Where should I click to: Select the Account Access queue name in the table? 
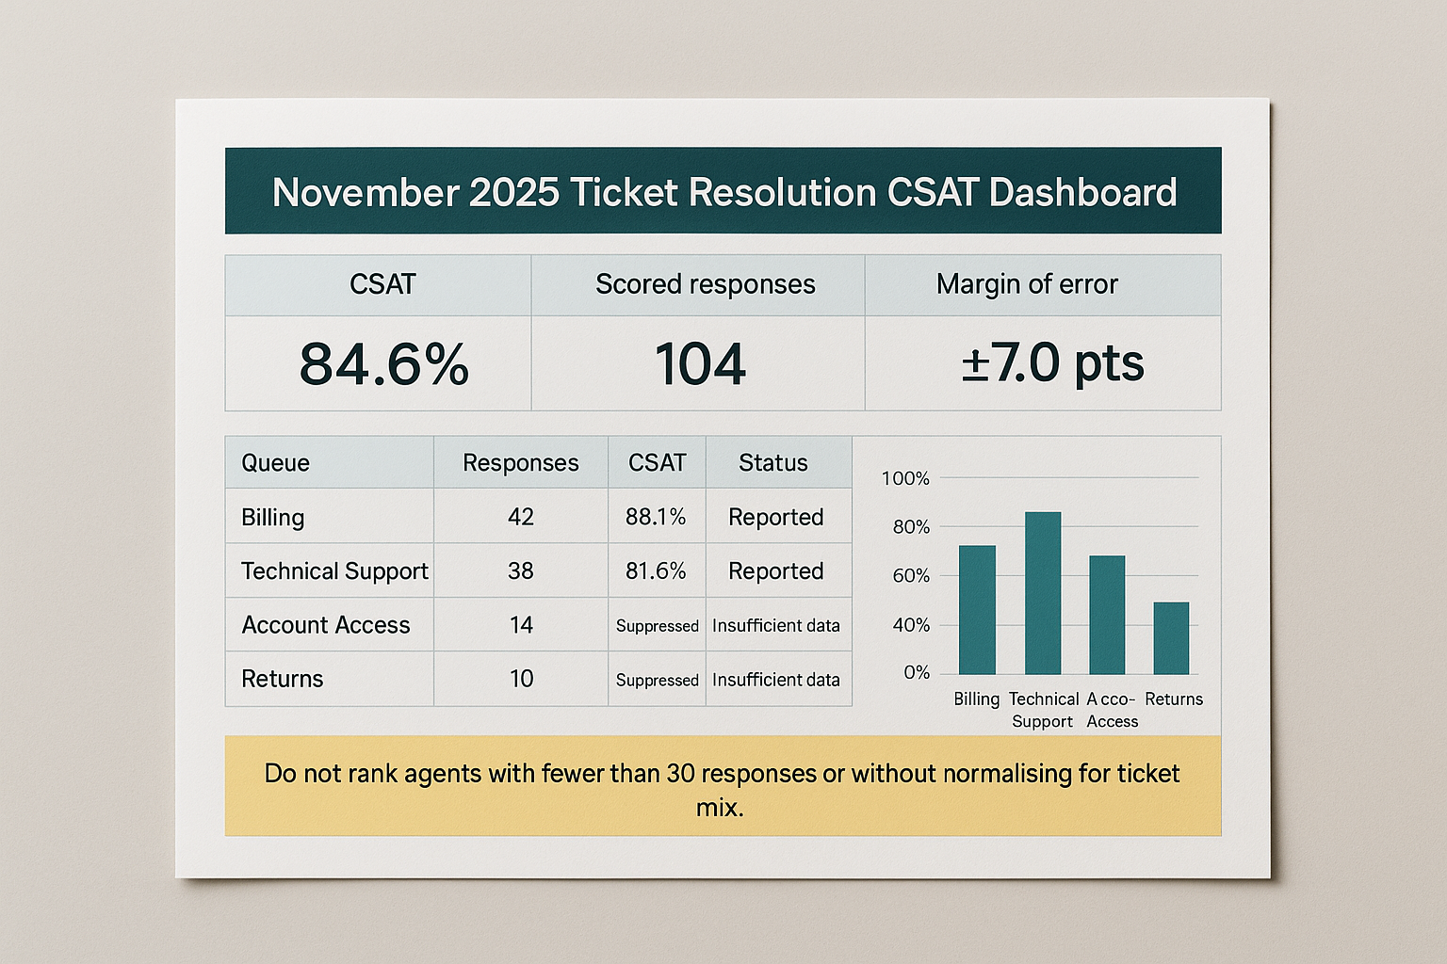coord(326,625)
